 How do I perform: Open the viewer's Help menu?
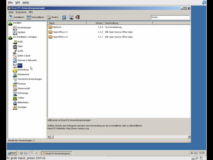26,3
